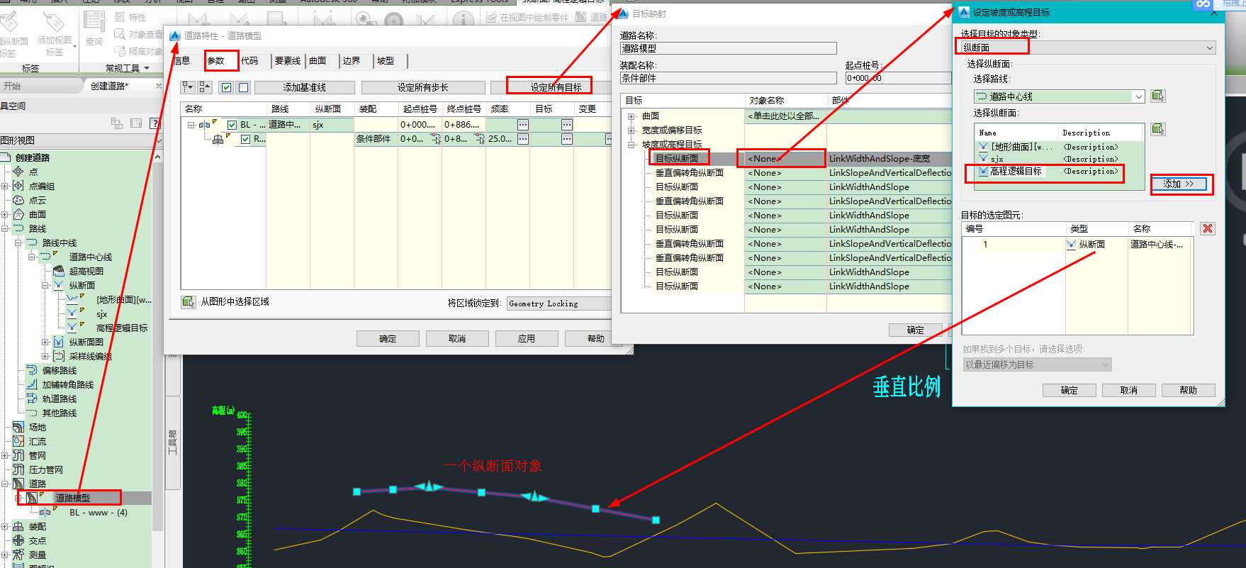
Task: Click the 超高视图 superelevation view icon
Action: click(59, 271)
